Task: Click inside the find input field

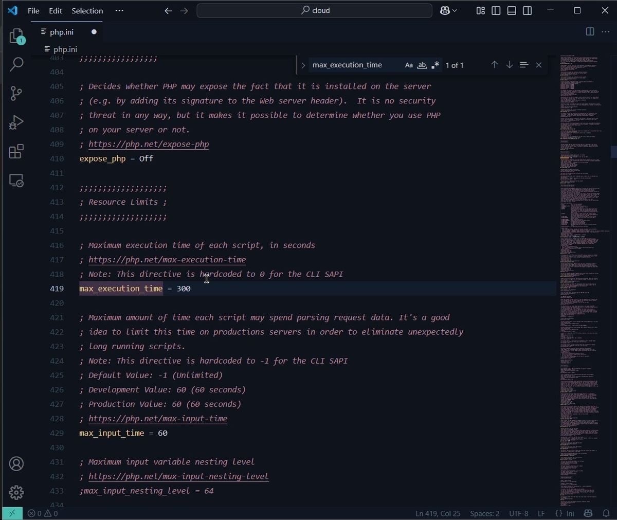Action: [x=355, y=65]
